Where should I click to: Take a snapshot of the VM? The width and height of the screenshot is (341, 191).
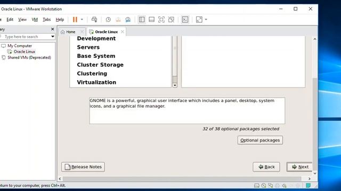click(108, 20)
